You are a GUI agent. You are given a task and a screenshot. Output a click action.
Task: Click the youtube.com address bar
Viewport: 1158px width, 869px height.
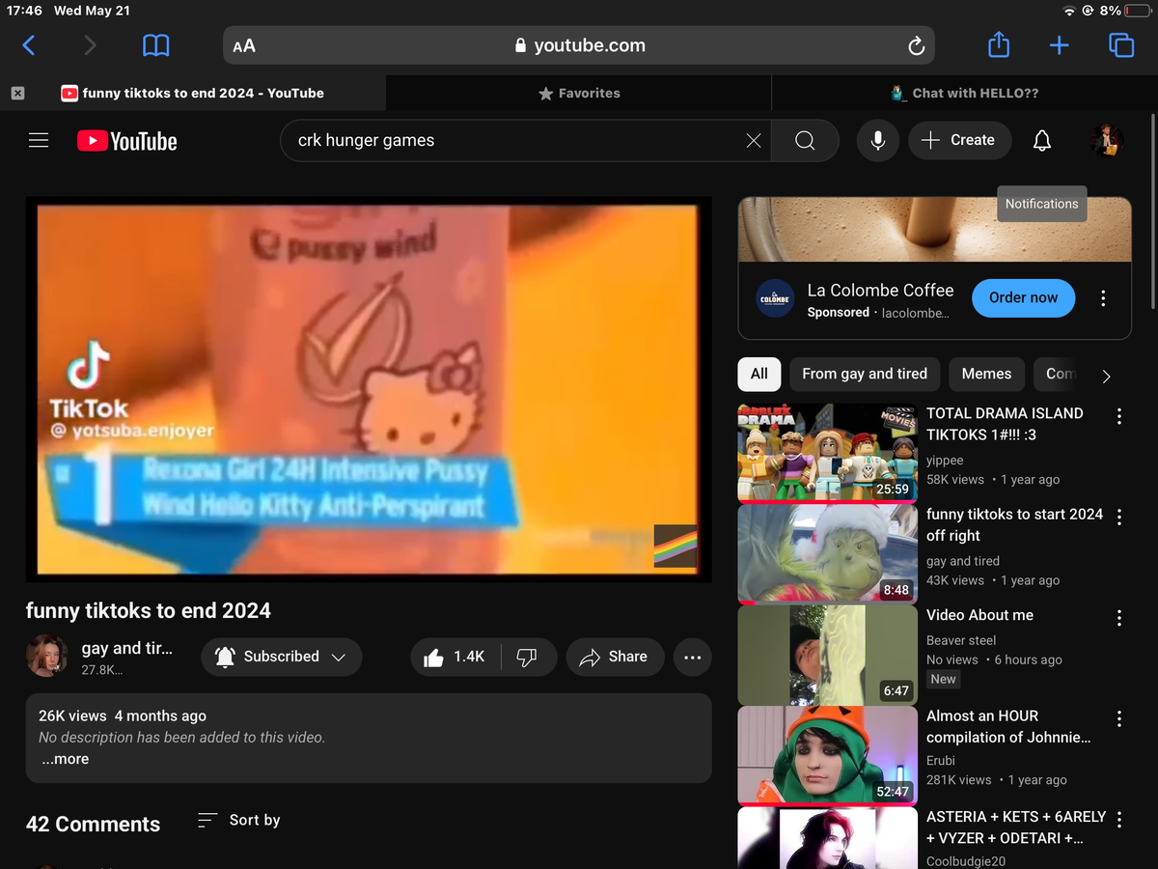point(579,45)
